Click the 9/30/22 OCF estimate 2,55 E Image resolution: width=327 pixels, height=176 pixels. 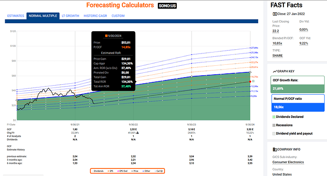click(x=133, y=129)
